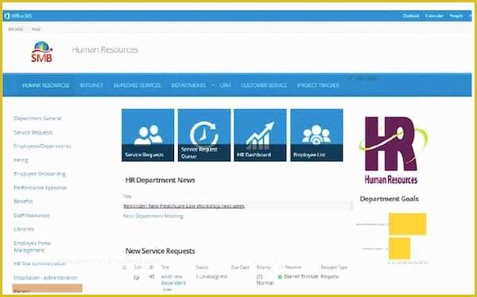This screenshot has width=477, height=297.
Task: Sort requests by Priority column header
Action: tap(264, 268)
